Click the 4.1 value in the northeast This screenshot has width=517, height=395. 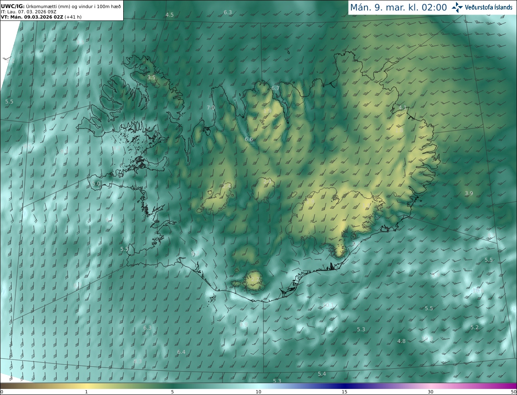point(402,108)
